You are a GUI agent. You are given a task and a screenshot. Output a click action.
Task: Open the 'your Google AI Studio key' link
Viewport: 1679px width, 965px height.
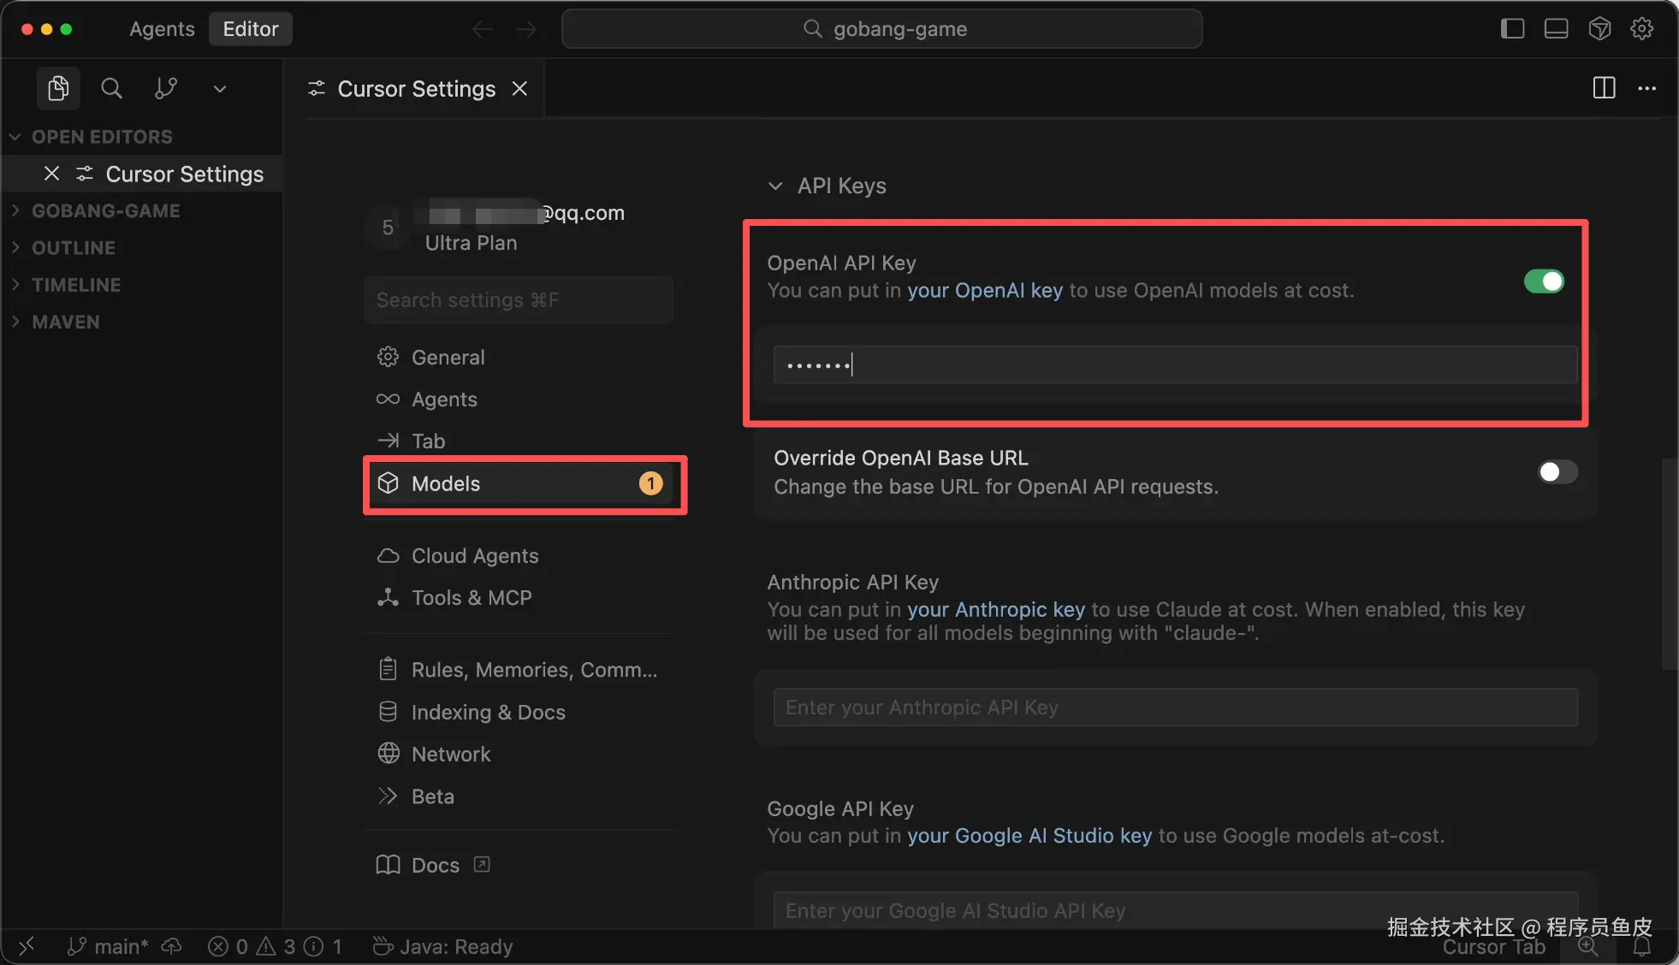pos(1029,836)
